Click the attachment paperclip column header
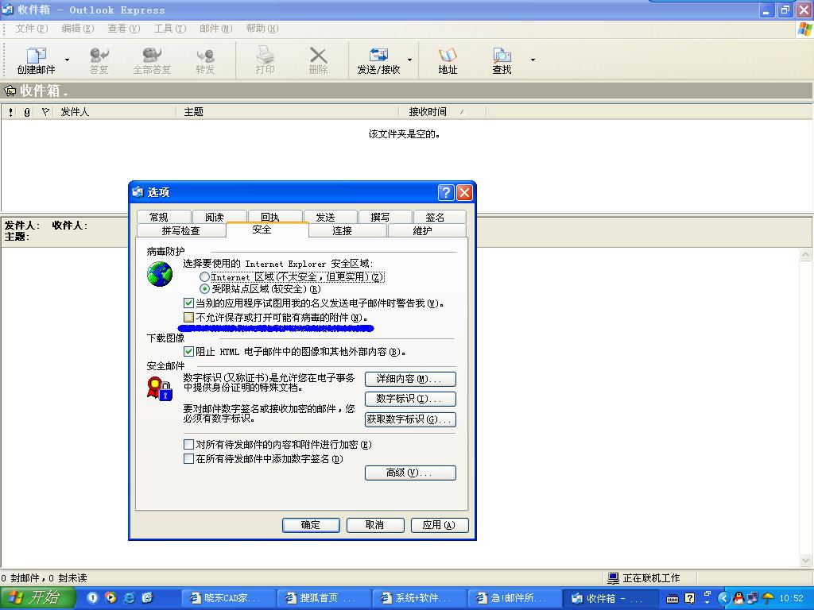814x610 pixels. [x=27, y=111]
